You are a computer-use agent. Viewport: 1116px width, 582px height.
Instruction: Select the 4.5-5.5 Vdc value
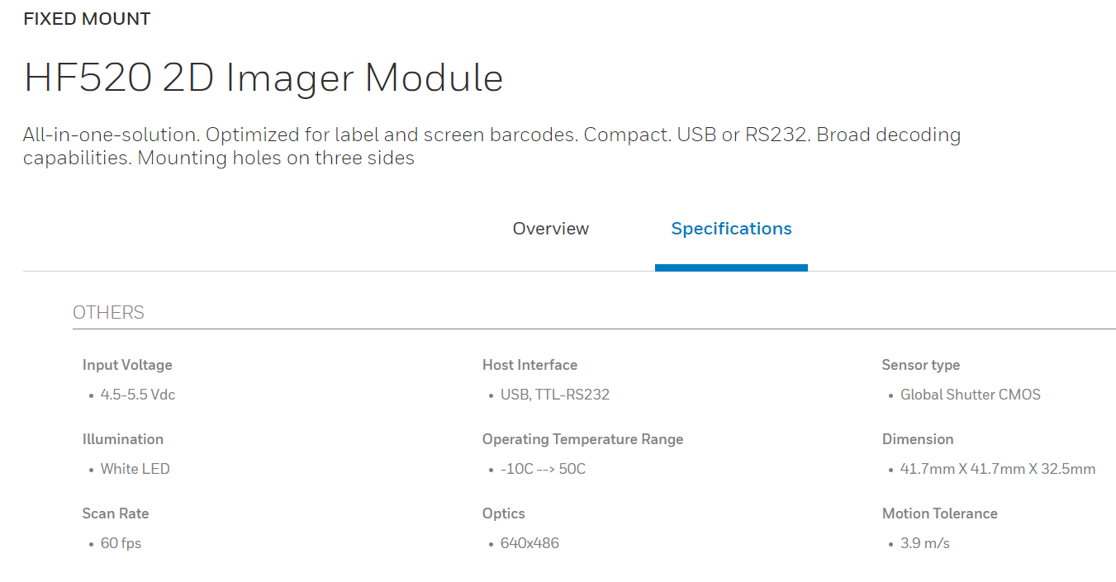(138, 395)
